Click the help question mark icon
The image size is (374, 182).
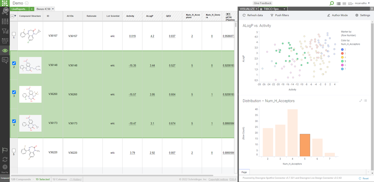tap(5, 167)
